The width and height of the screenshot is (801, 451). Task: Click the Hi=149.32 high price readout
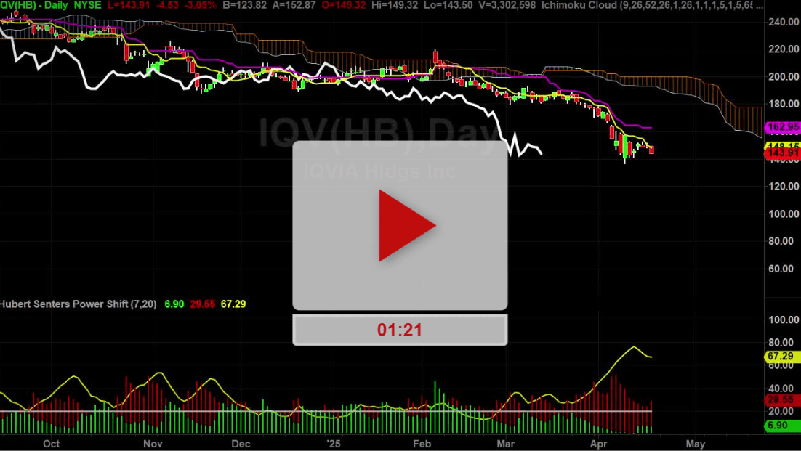395,5
